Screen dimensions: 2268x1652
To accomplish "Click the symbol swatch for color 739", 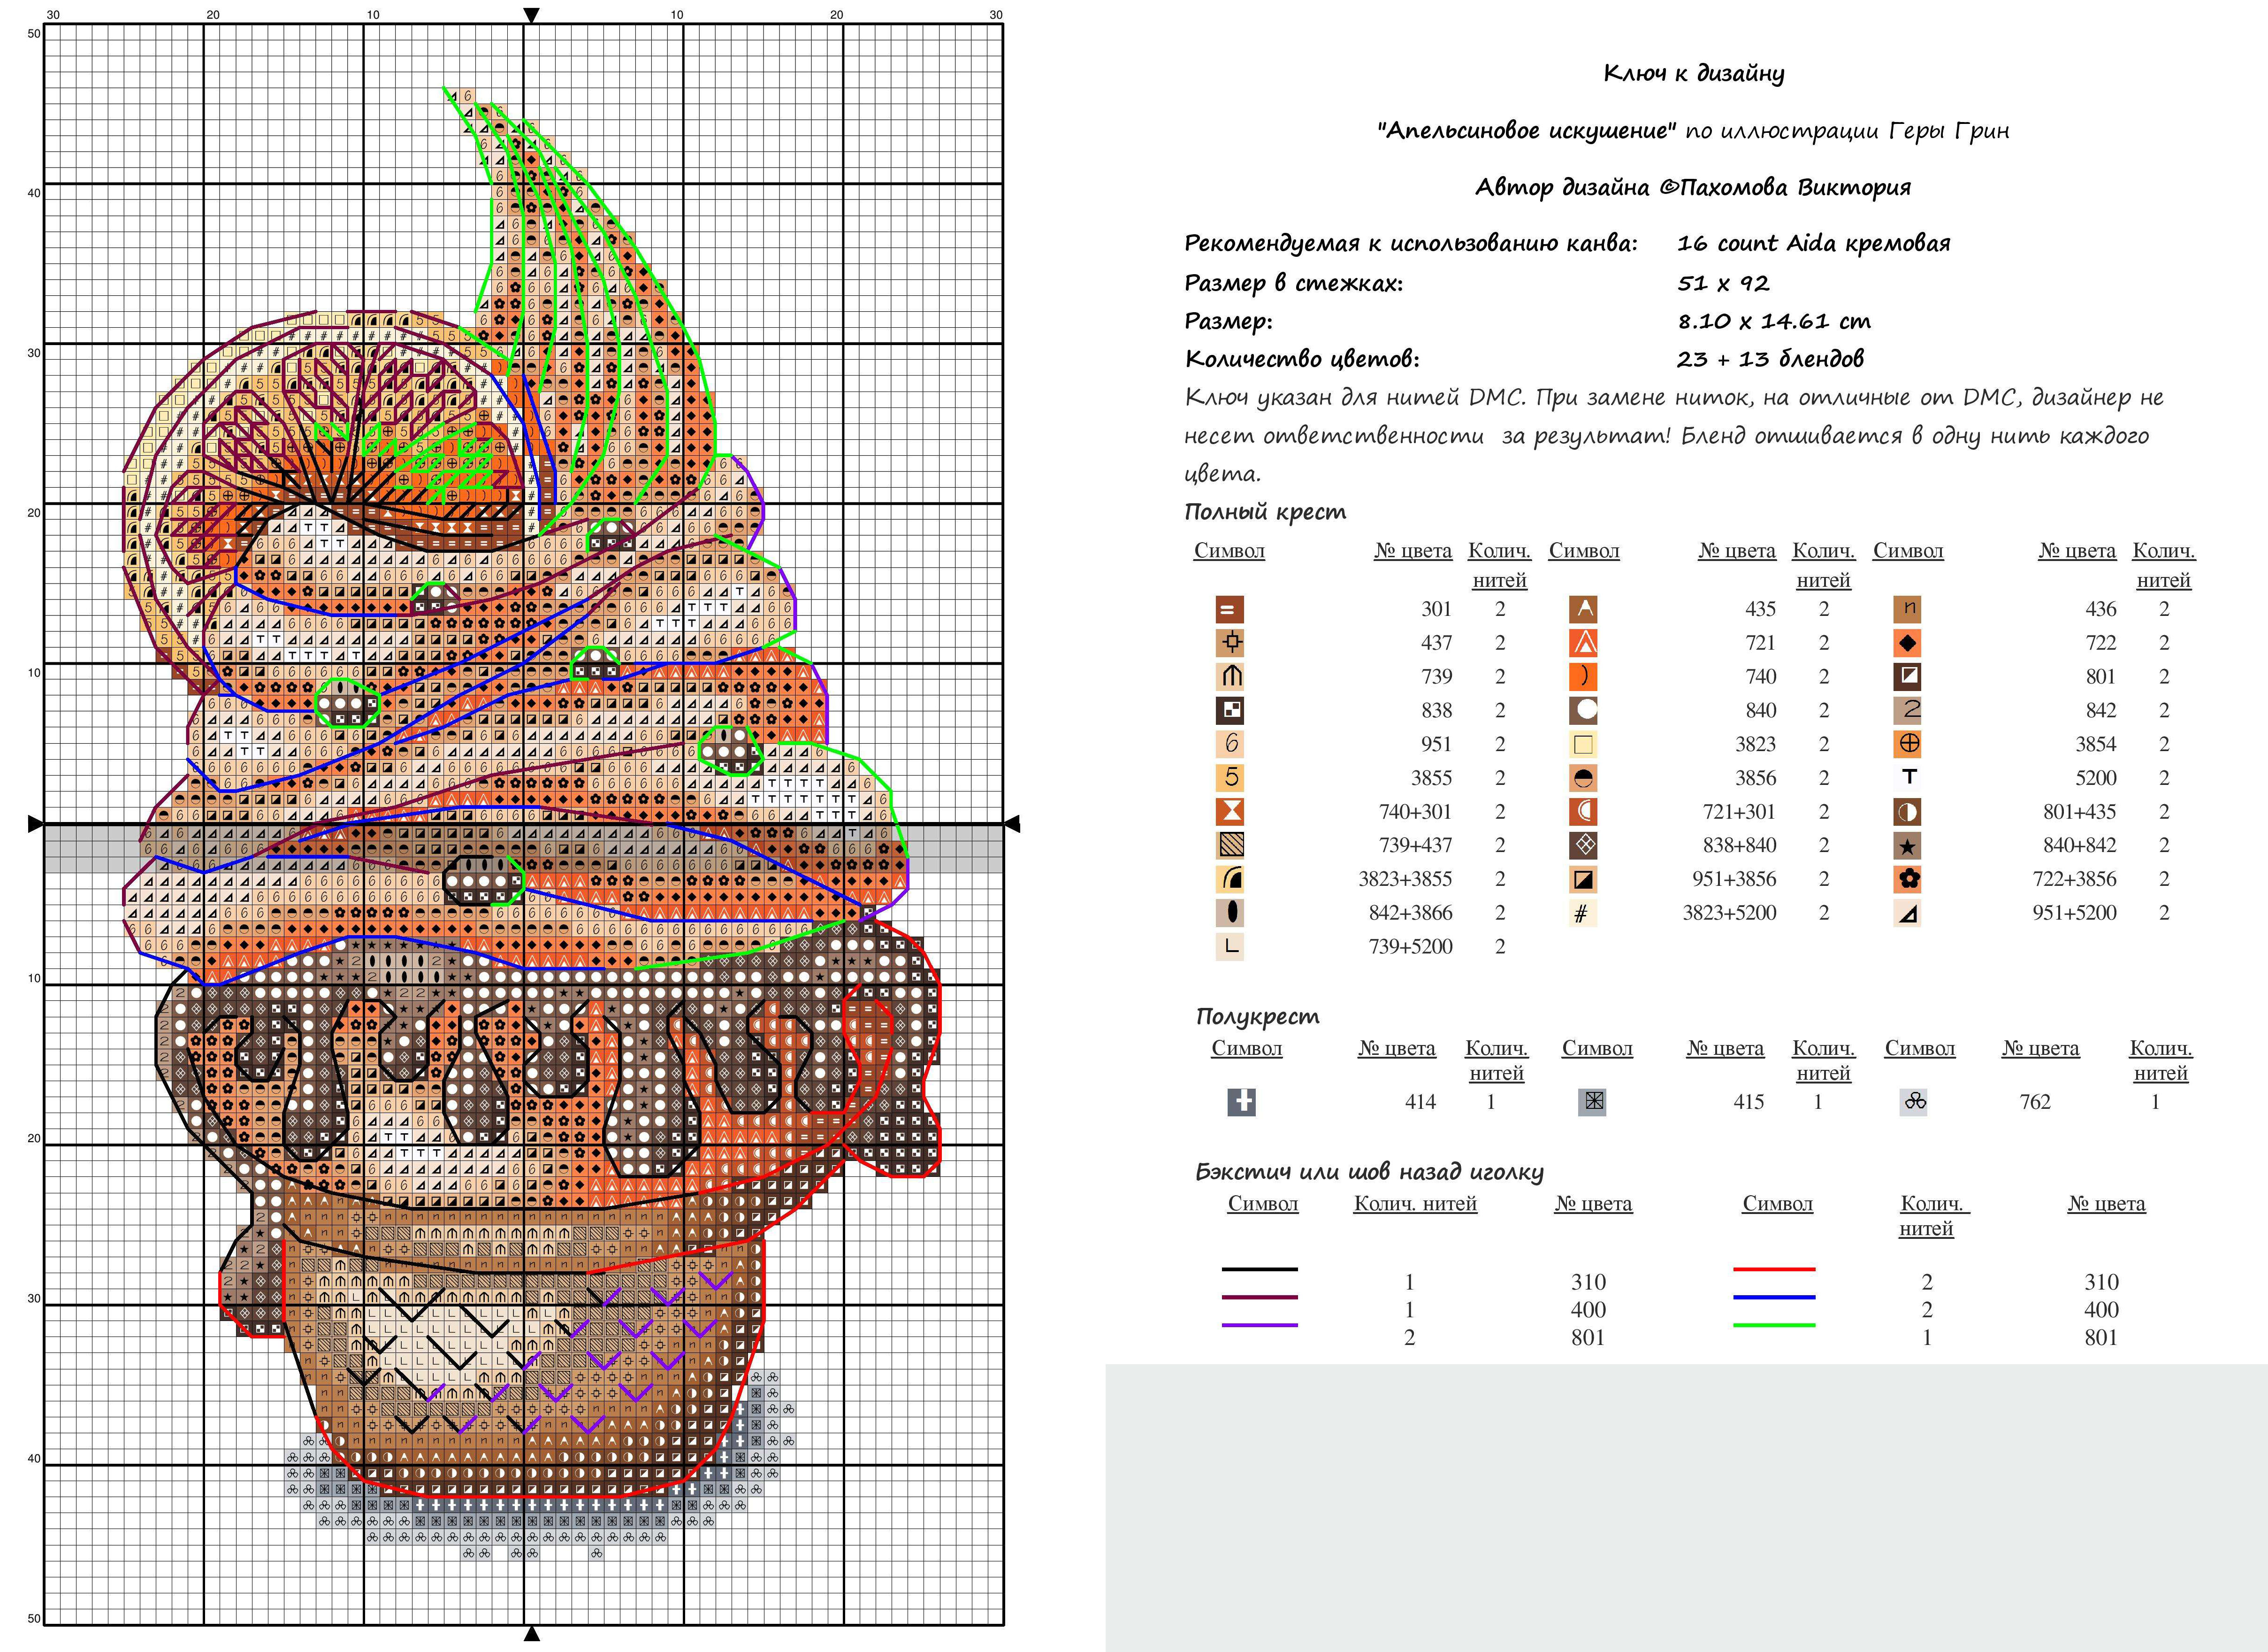I will point(1229,676).
